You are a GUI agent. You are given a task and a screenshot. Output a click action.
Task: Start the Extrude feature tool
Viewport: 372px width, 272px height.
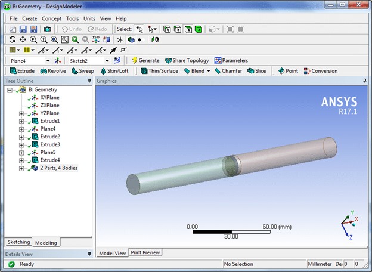pos(21,70)
